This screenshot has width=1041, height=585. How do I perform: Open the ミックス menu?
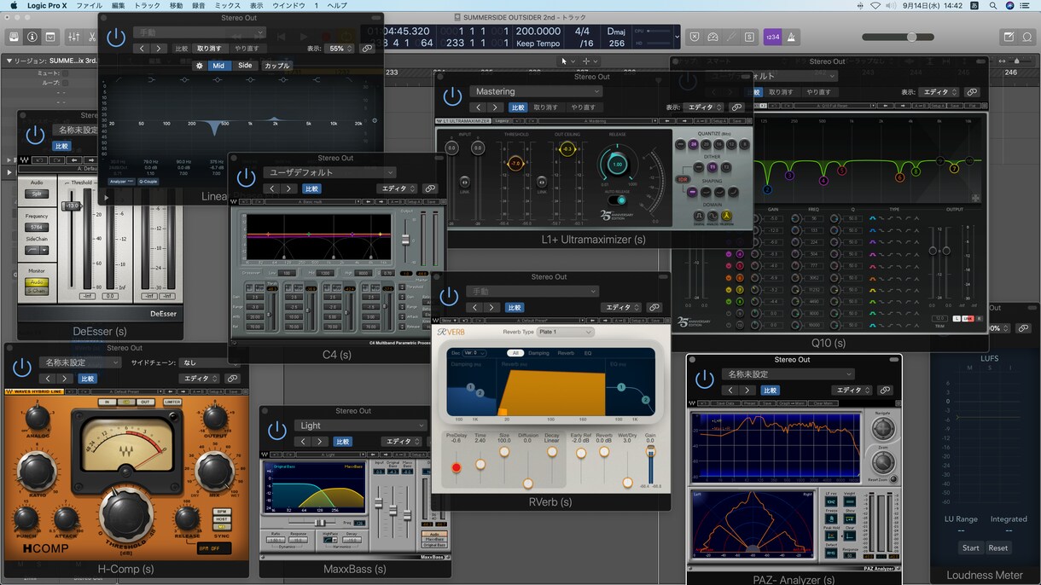pos(227,5)
